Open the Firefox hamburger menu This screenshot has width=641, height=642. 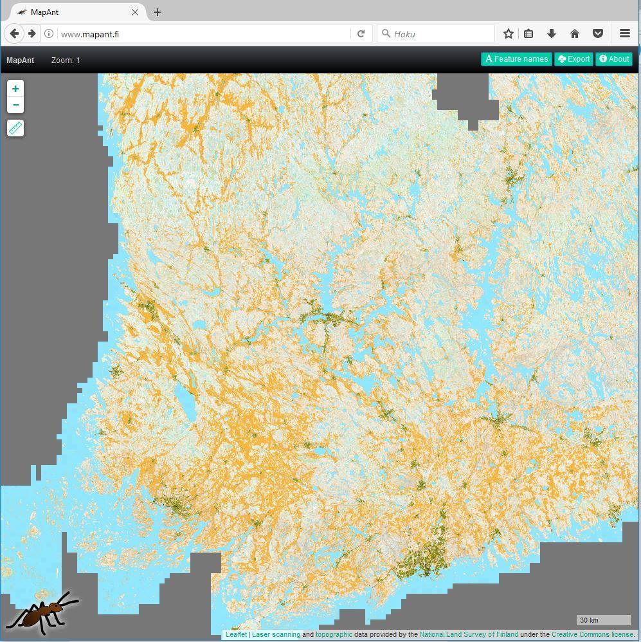624,33
